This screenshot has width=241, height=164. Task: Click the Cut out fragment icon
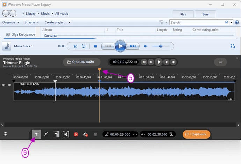(x=66, y=134)
